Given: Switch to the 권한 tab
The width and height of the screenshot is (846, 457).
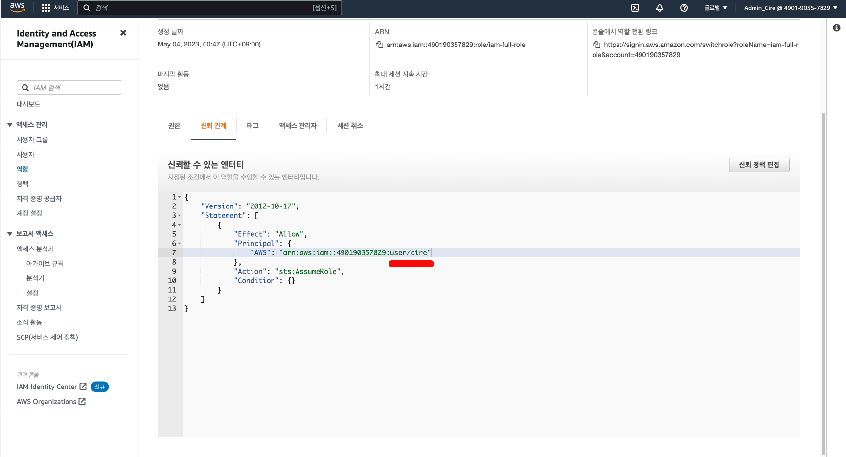Looking at the screenshot, I should coord(174,126).
